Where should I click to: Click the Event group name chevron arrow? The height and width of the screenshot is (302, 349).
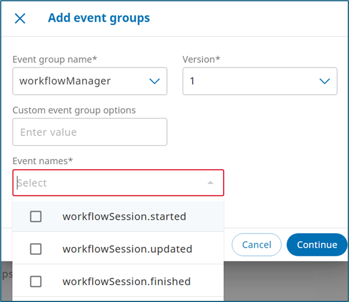(x=154, y=81)
